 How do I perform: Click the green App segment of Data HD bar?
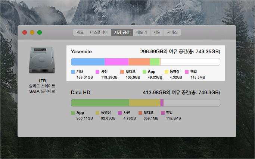[100, 103]
